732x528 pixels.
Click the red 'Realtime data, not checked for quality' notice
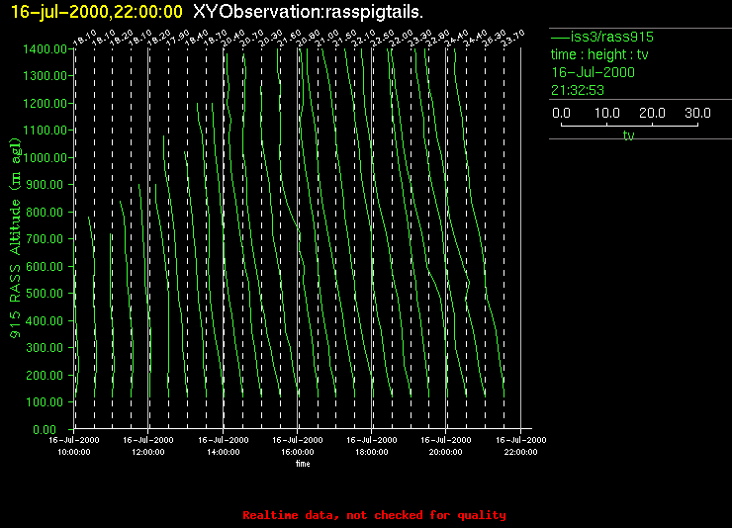pos(374,515)
